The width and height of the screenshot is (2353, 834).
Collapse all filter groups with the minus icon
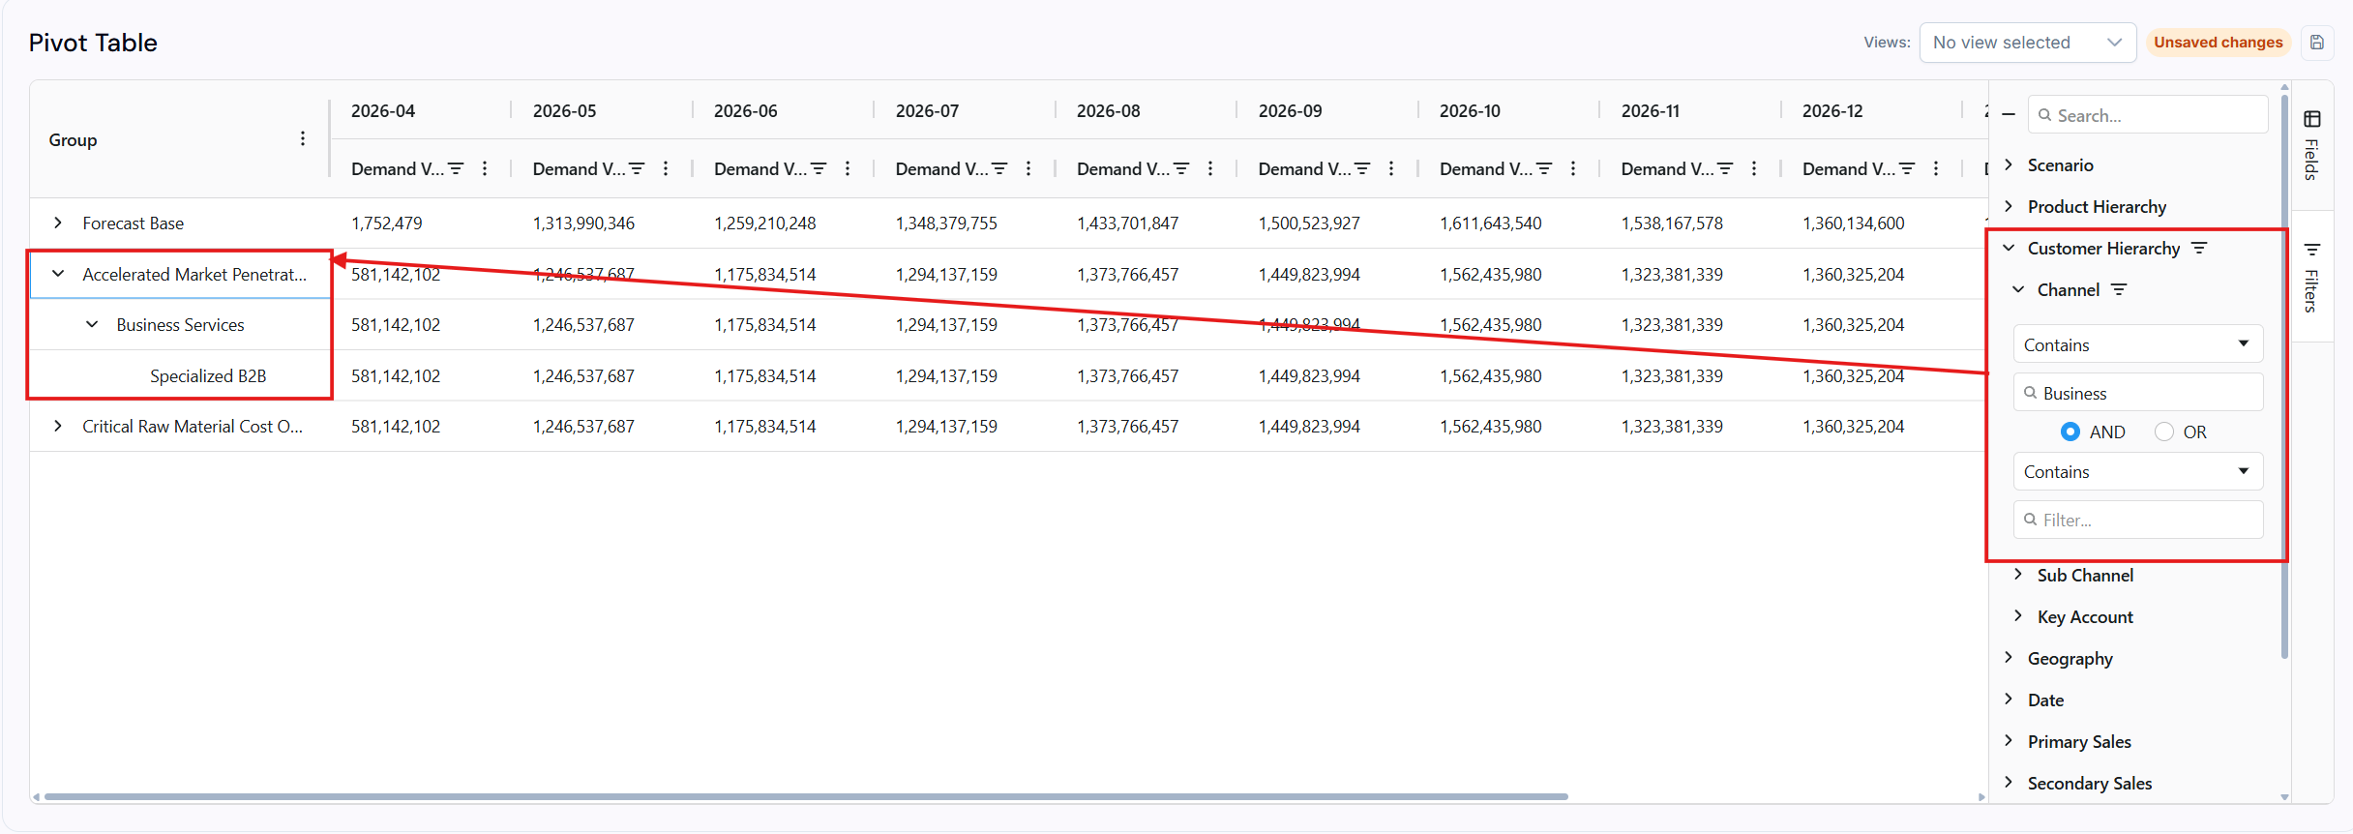[x=2009, y=115]
